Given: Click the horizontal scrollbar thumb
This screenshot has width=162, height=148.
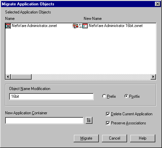Looking at the screenshot, I should (21, 77).
